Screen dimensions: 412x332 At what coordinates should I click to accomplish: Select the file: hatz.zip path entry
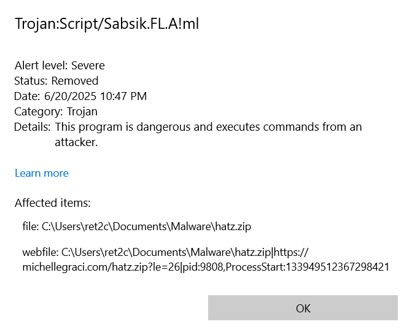pyautogui.click(x=136, y=227)
